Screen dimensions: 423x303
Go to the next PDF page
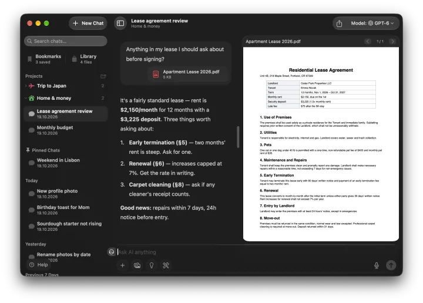click(392, 41)
